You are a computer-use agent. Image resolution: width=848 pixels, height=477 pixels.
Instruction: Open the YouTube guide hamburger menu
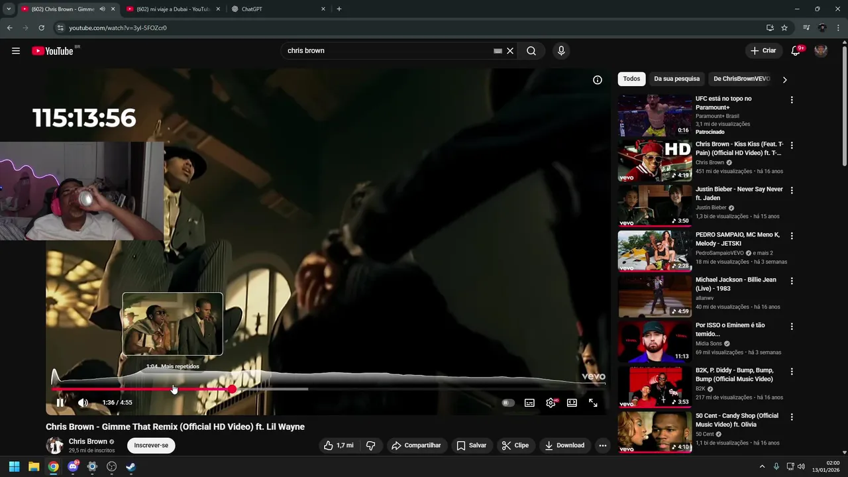[16, 51]
